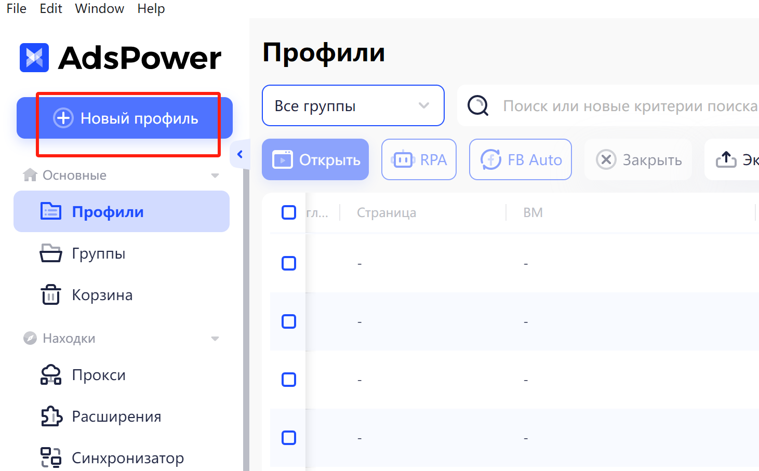The width and height of the screenshot is (759, 471).
Task: Open Синхронизатор in the sidebar
Action: (x=122, y=457)
